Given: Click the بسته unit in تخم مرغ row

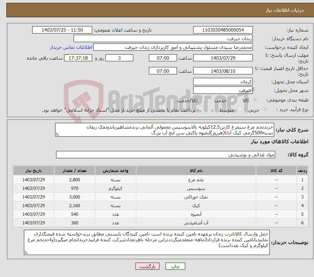Looking at the screenshot, I should [x=115, y=180].
